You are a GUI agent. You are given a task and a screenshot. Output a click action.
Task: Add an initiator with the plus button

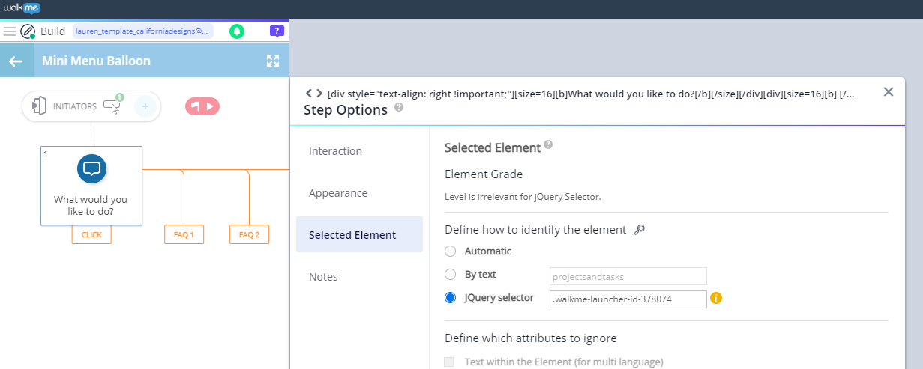[145, 107]
